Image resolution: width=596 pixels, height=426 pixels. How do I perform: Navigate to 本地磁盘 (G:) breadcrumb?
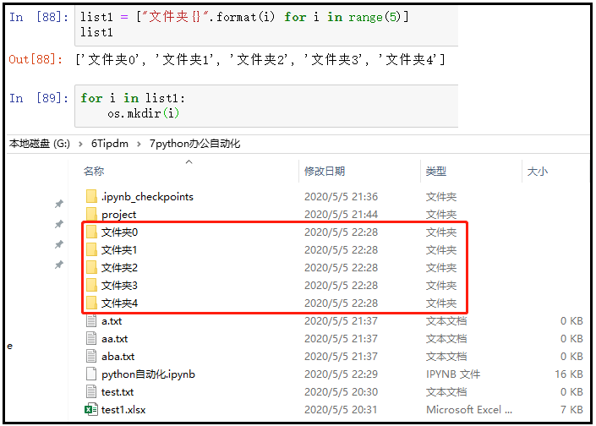(40, 144)
